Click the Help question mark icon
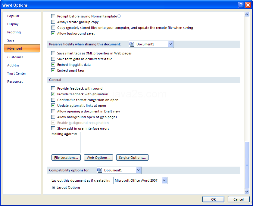 pos(241,5)
